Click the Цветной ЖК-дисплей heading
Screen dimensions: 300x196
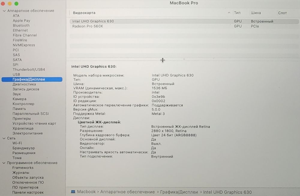pos(99,122)
